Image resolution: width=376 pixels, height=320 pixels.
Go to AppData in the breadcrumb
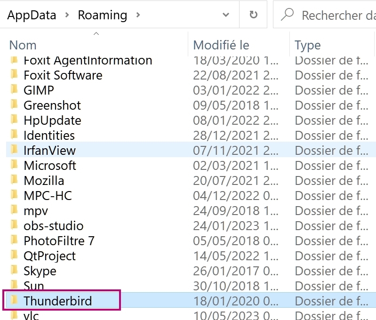tap(32, 15)
